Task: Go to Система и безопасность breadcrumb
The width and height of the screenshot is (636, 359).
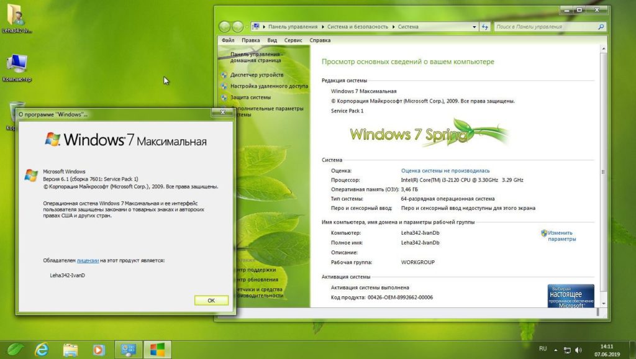Action: [358, 27]
